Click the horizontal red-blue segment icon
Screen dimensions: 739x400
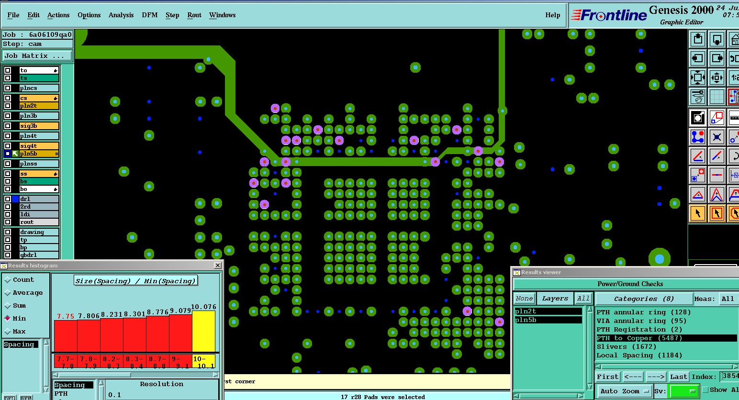coord(717,175)
